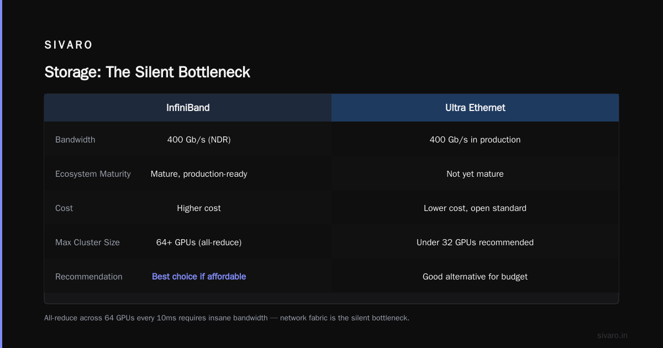Screen dimensions: 663x348
Task: Select the '400 Gb/s in production' cell
Action: [x=475, y=140]
